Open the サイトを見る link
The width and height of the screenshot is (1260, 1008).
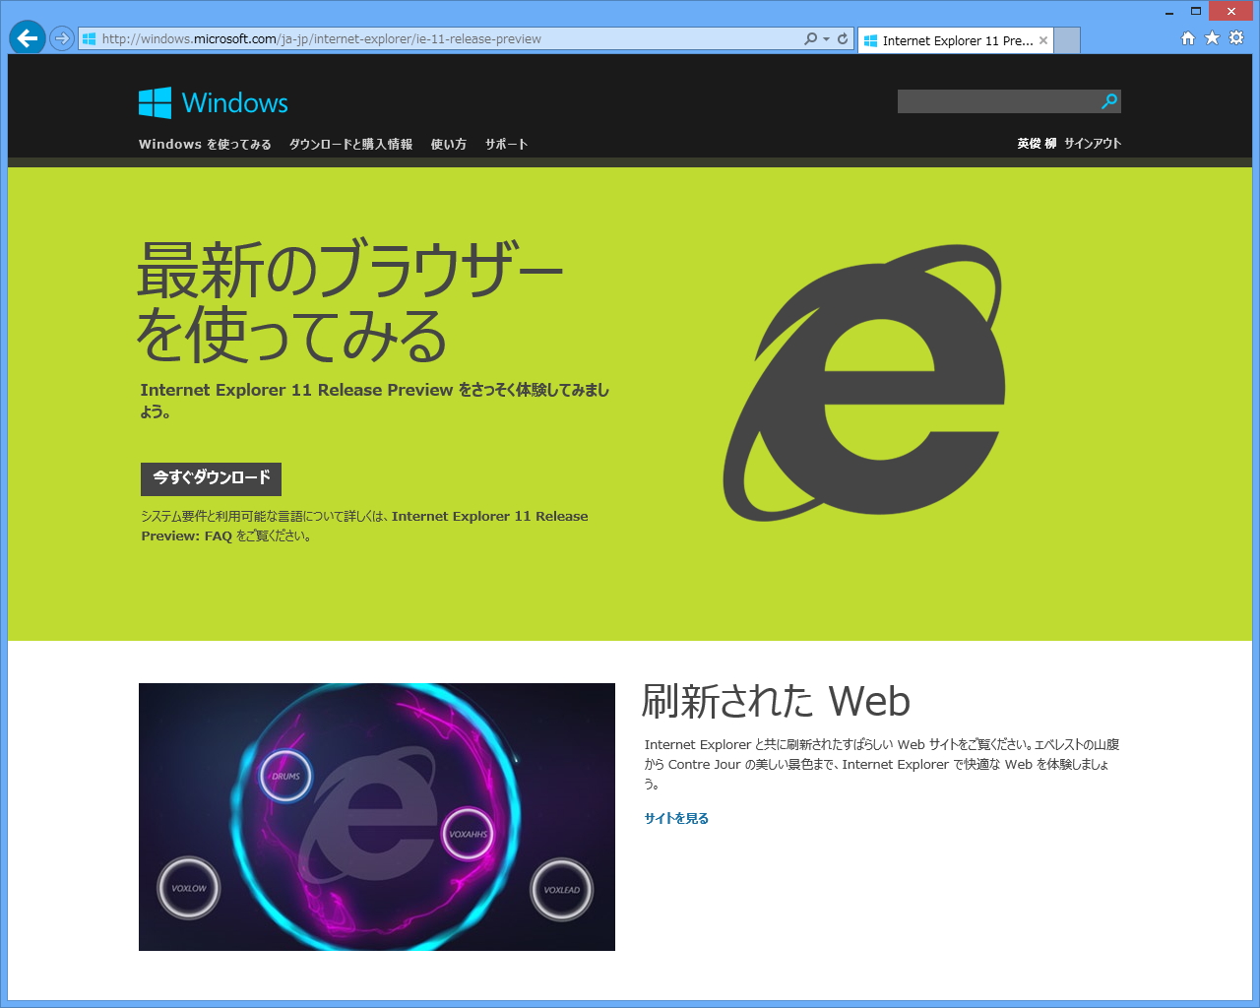[676, 818]
